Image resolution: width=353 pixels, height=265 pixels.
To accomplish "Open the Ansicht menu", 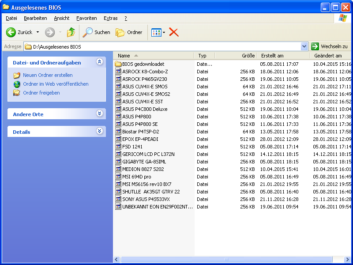I will pyautogui.click(x=62, y=18).
